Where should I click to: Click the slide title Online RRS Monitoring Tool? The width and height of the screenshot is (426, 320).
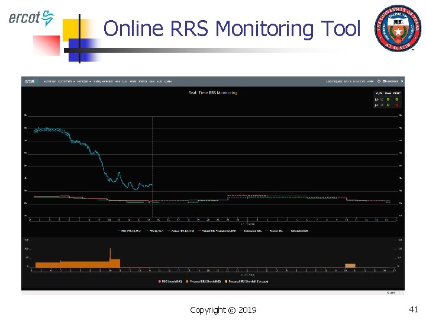pos(232,28)
